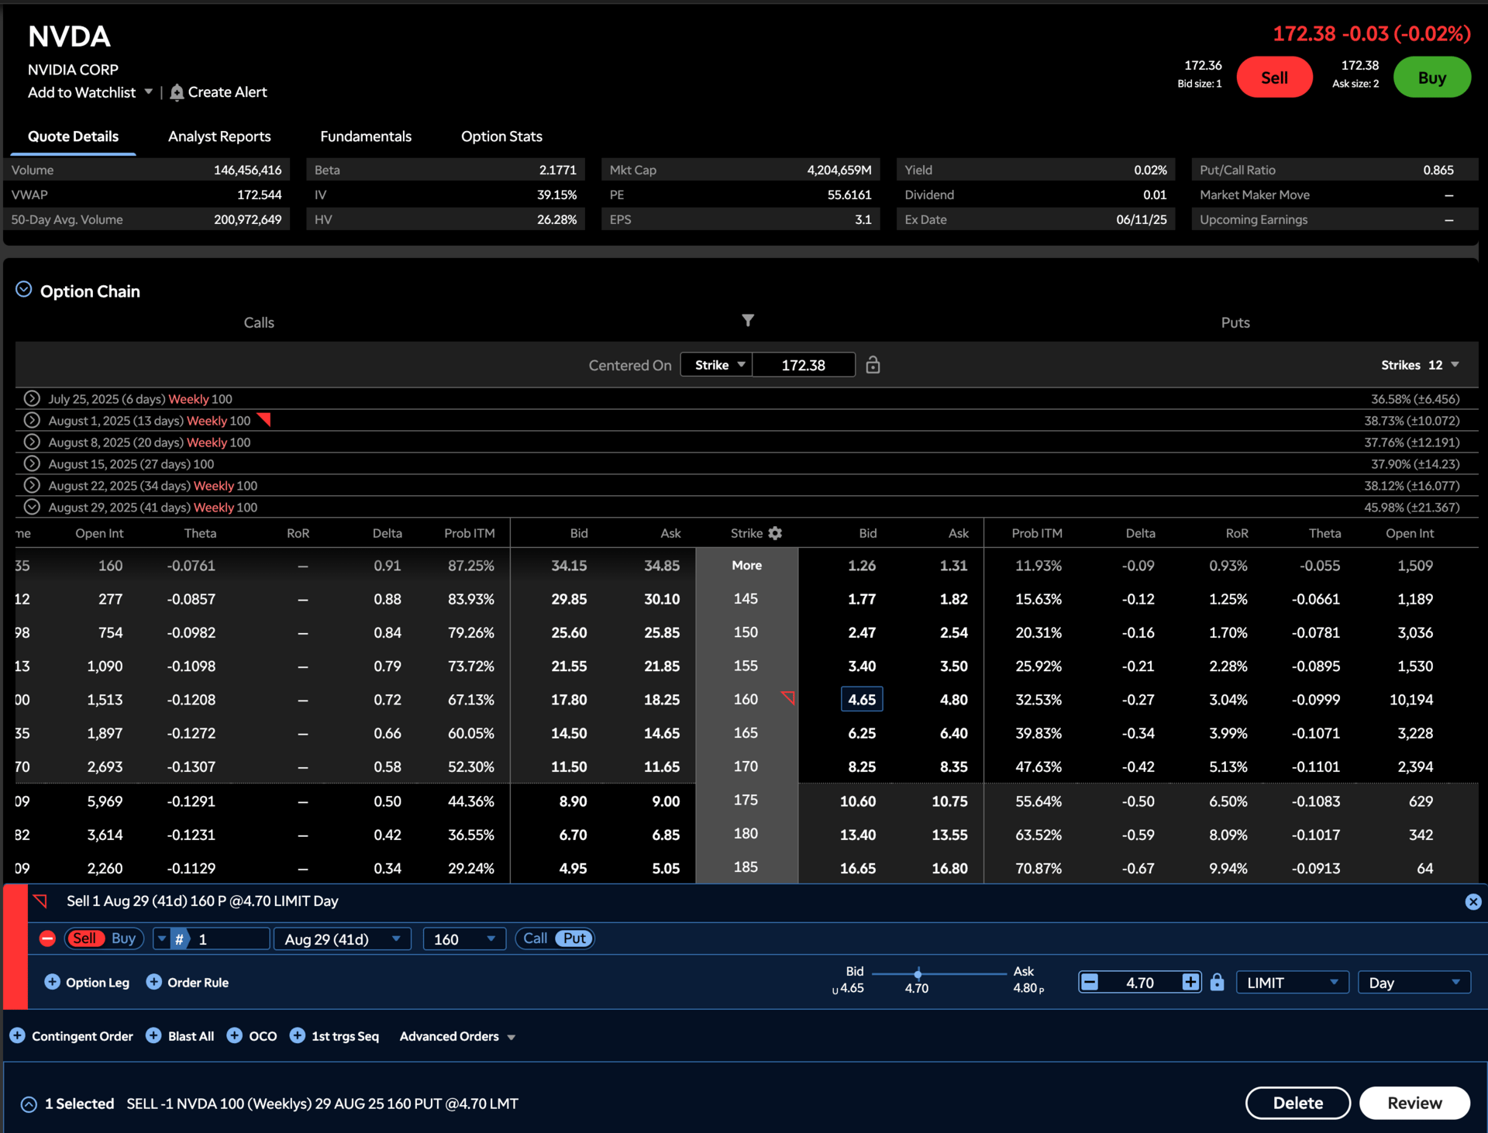
Task: Click the quantity # icon
Action: (x=179, y=939)
